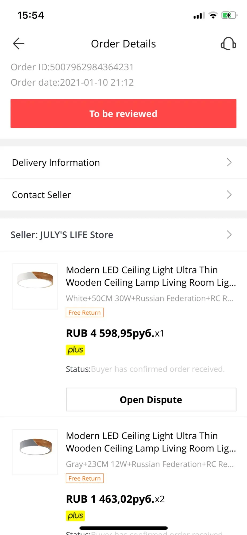Tap the Free Return tag on white lamp
The height and width of the screenshot is (535, 247).
85,312
